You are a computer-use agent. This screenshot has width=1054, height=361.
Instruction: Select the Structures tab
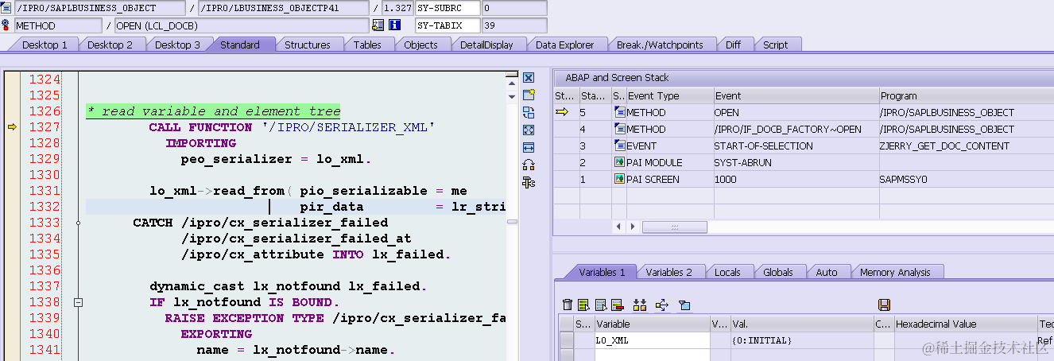[x=308, y=45]
